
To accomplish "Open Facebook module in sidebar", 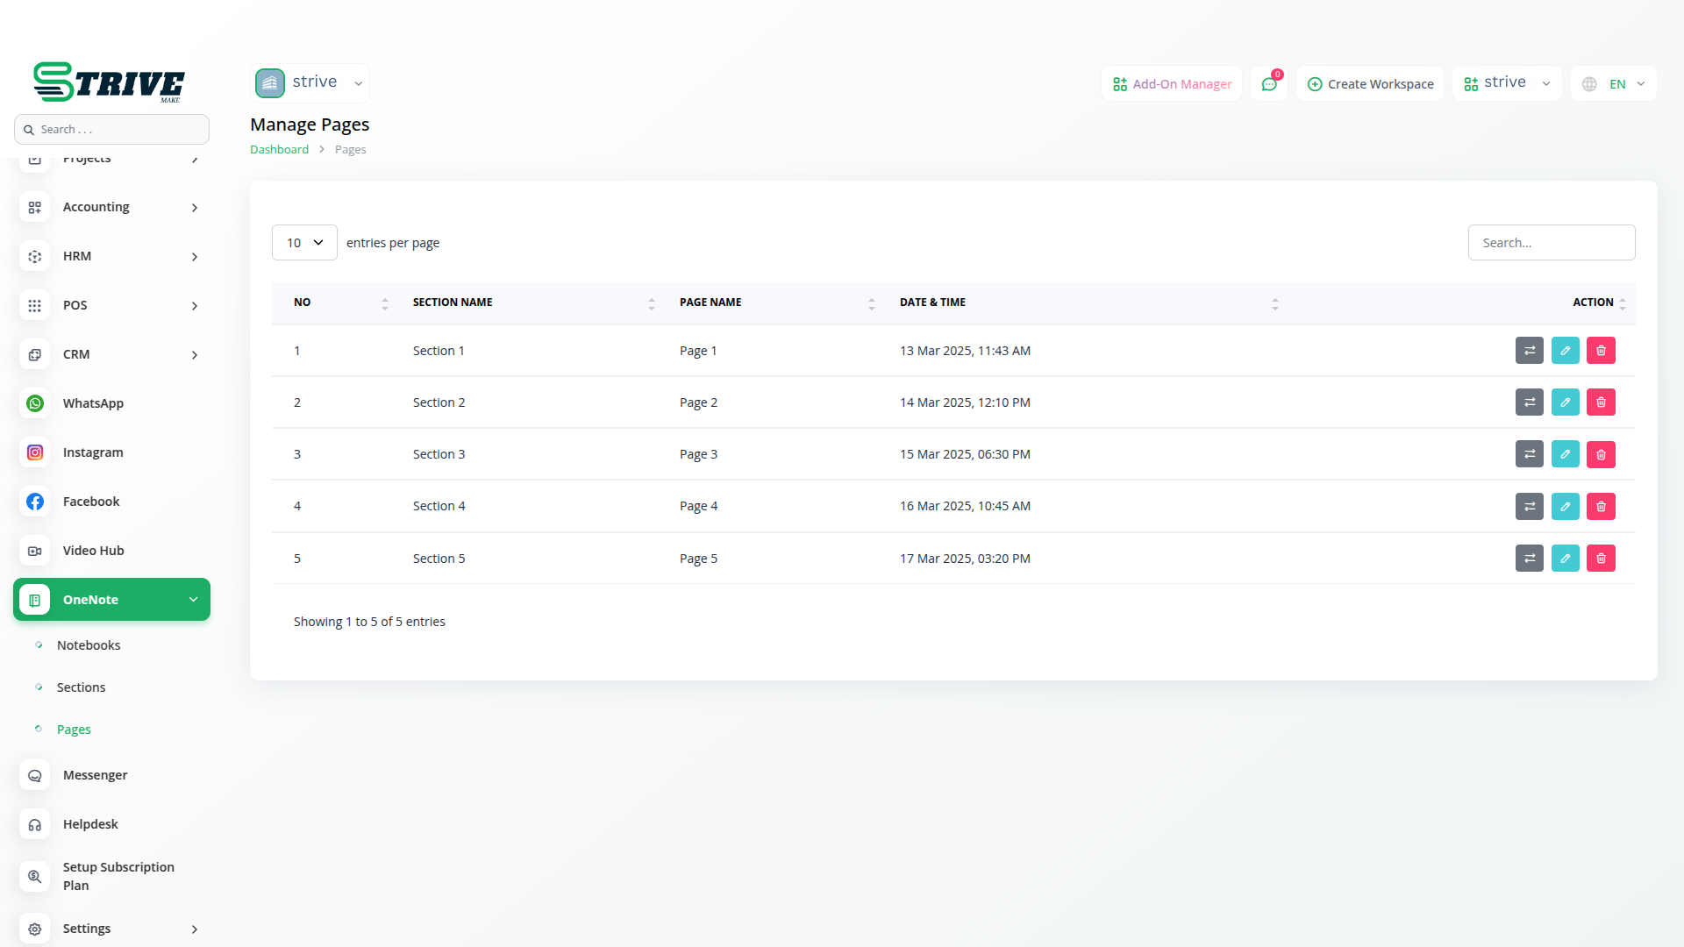I will click(91, 502).
